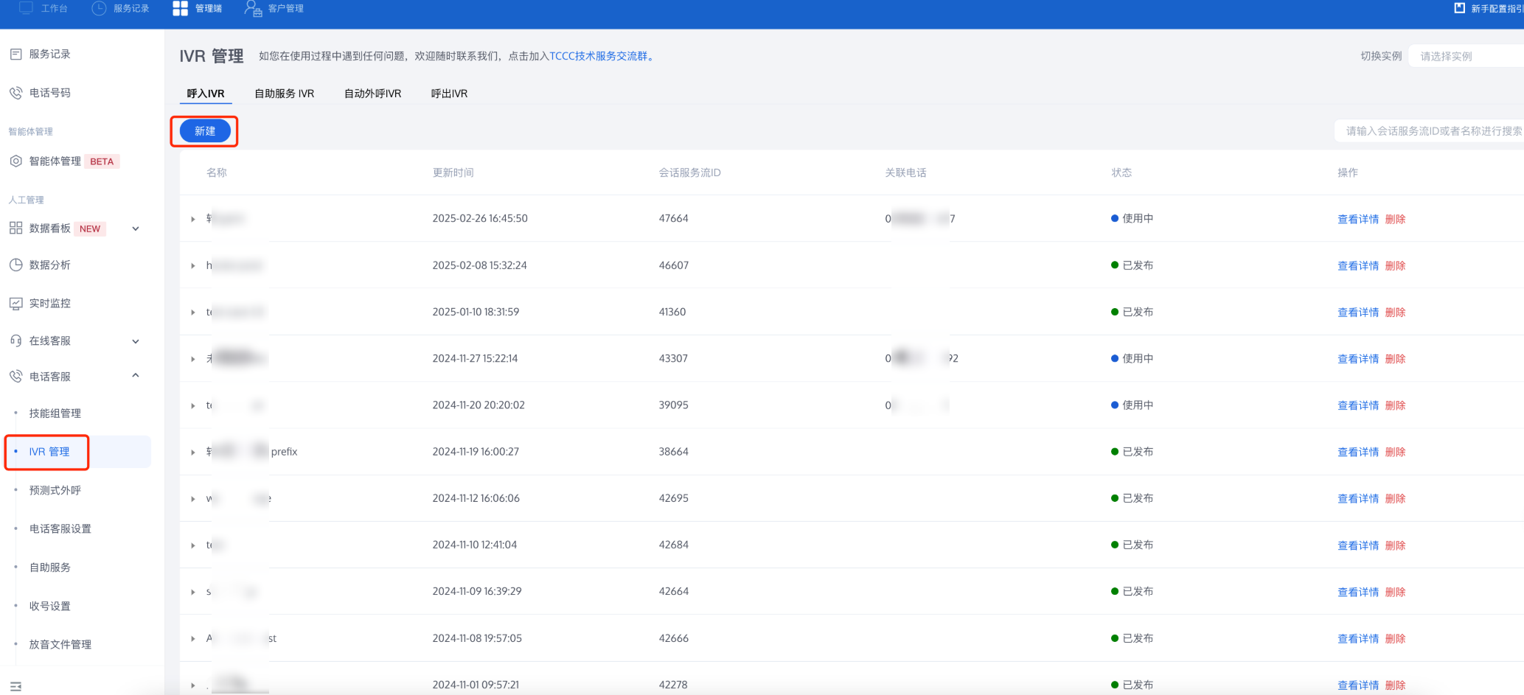1524x695 pixels.
Task: Select IVR 管理 in the sidebar
Action: pos(49,452)
